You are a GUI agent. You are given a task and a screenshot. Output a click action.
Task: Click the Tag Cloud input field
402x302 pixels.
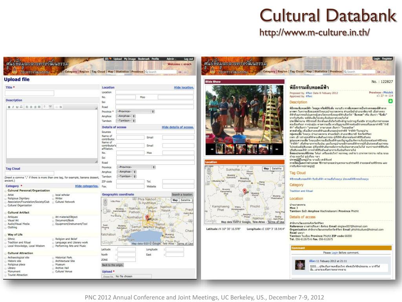coord(29,173)
